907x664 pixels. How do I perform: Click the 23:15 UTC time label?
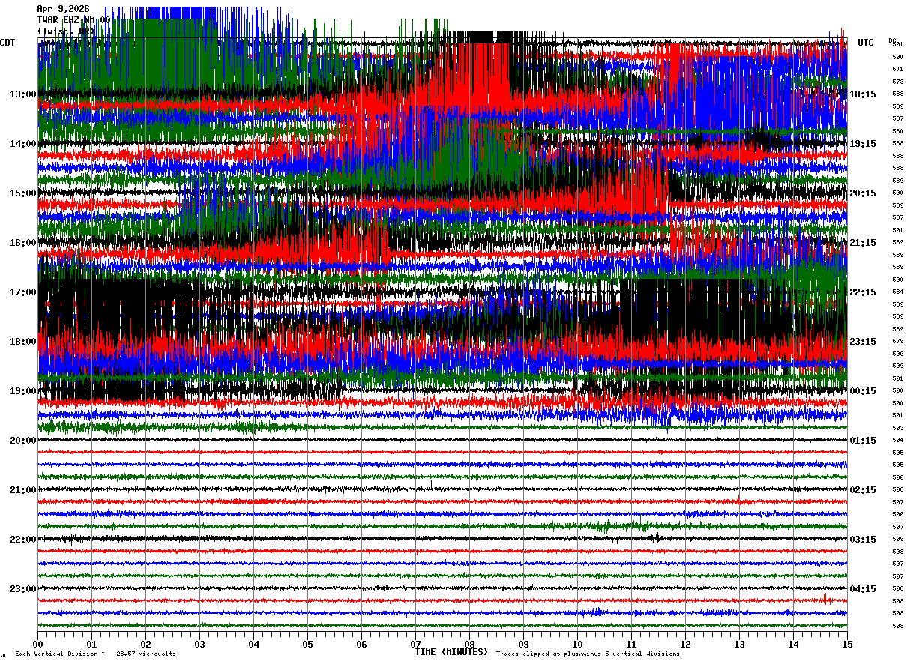pyautogui.click(x=862, y=342)
